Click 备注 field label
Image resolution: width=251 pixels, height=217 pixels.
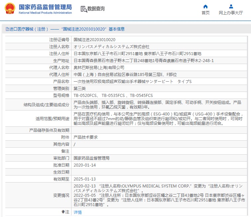65,151
